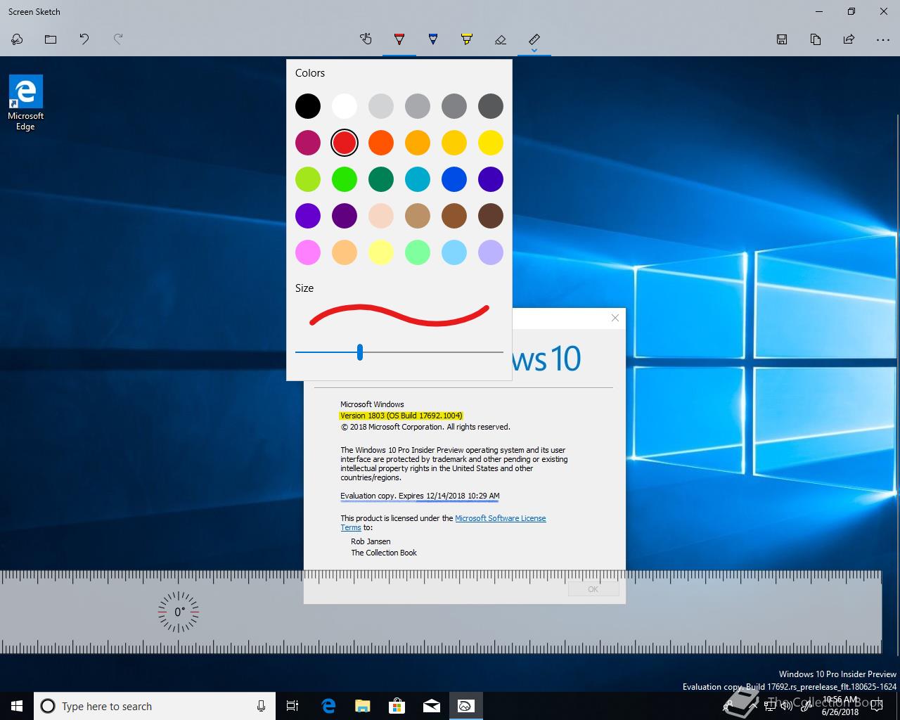
Task: Choose the orange color swatch
Action: (381, 143)
